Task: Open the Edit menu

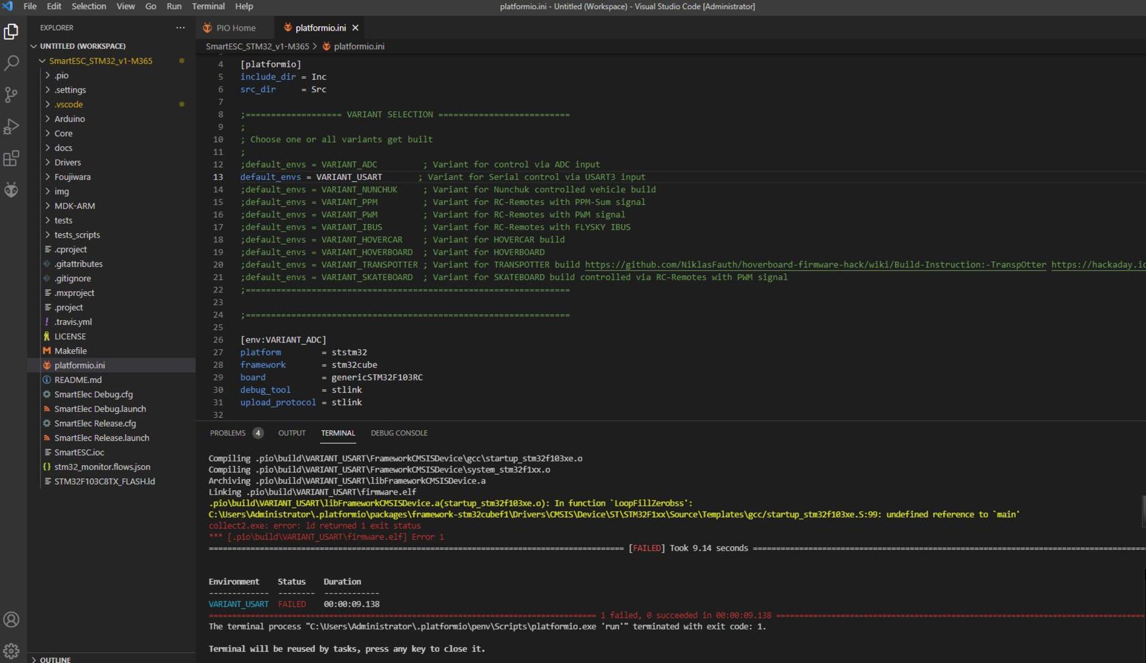Action: click(54, 6)
